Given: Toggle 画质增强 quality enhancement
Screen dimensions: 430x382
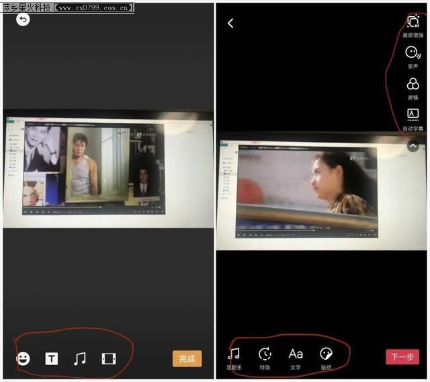Looking at the screenshot, I should (413, 26).
